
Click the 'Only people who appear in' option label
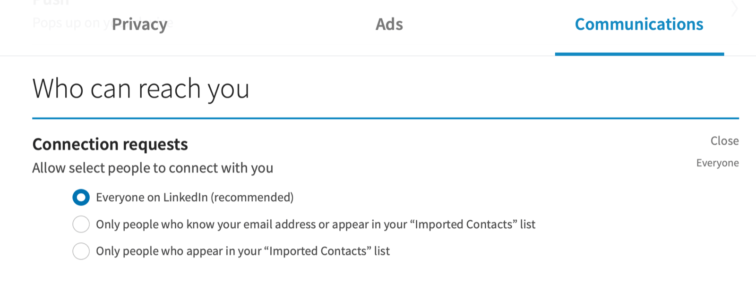[242, 251]
